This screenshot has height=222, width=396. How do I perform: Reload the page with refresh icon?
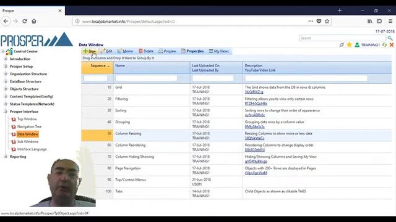pos(25,22)
